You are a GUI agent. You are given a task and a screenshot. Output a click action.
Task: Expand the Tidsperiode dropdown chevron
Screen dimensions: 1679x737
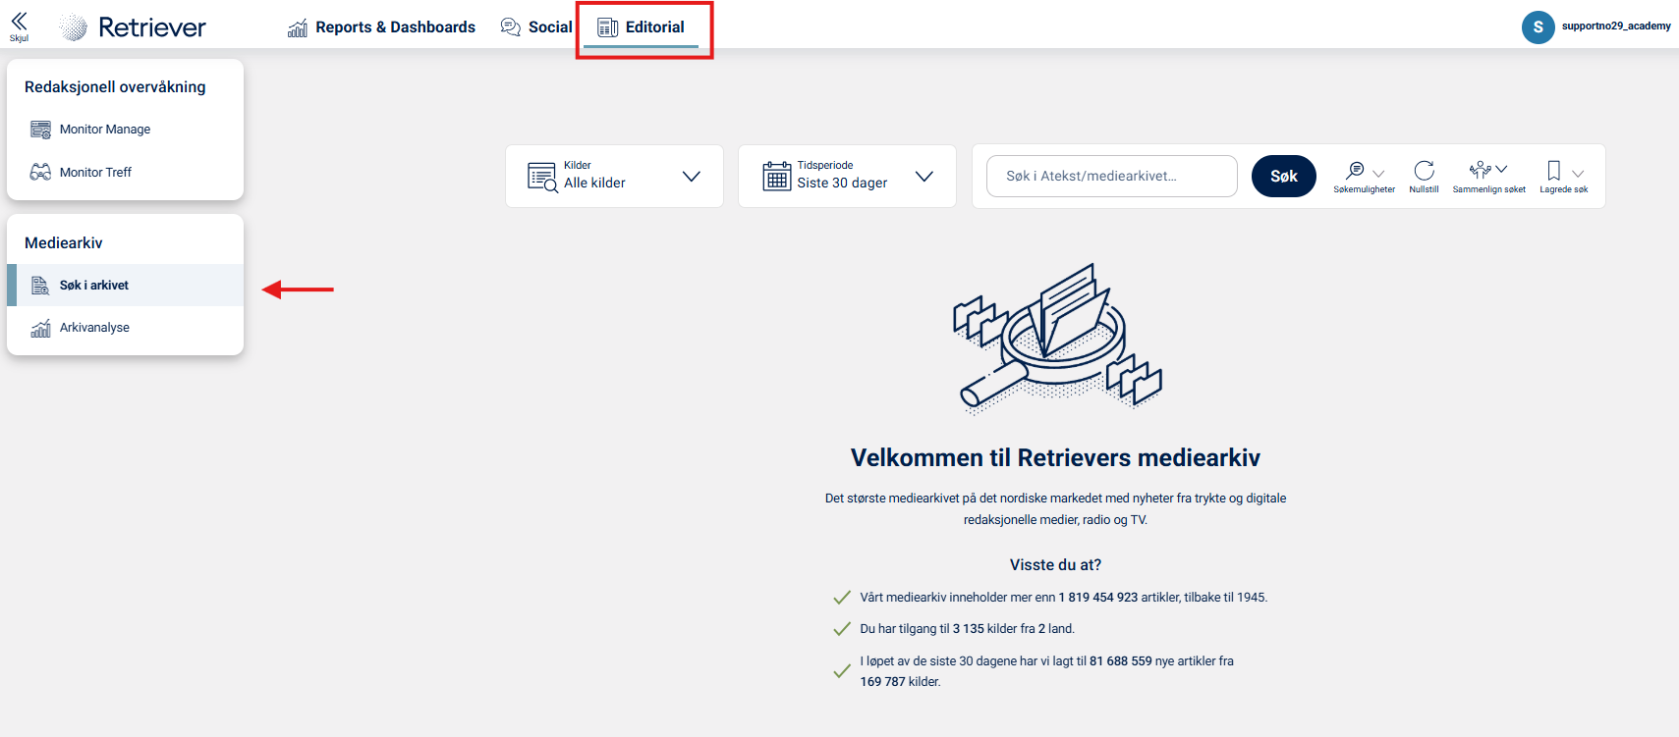[924, 177]
